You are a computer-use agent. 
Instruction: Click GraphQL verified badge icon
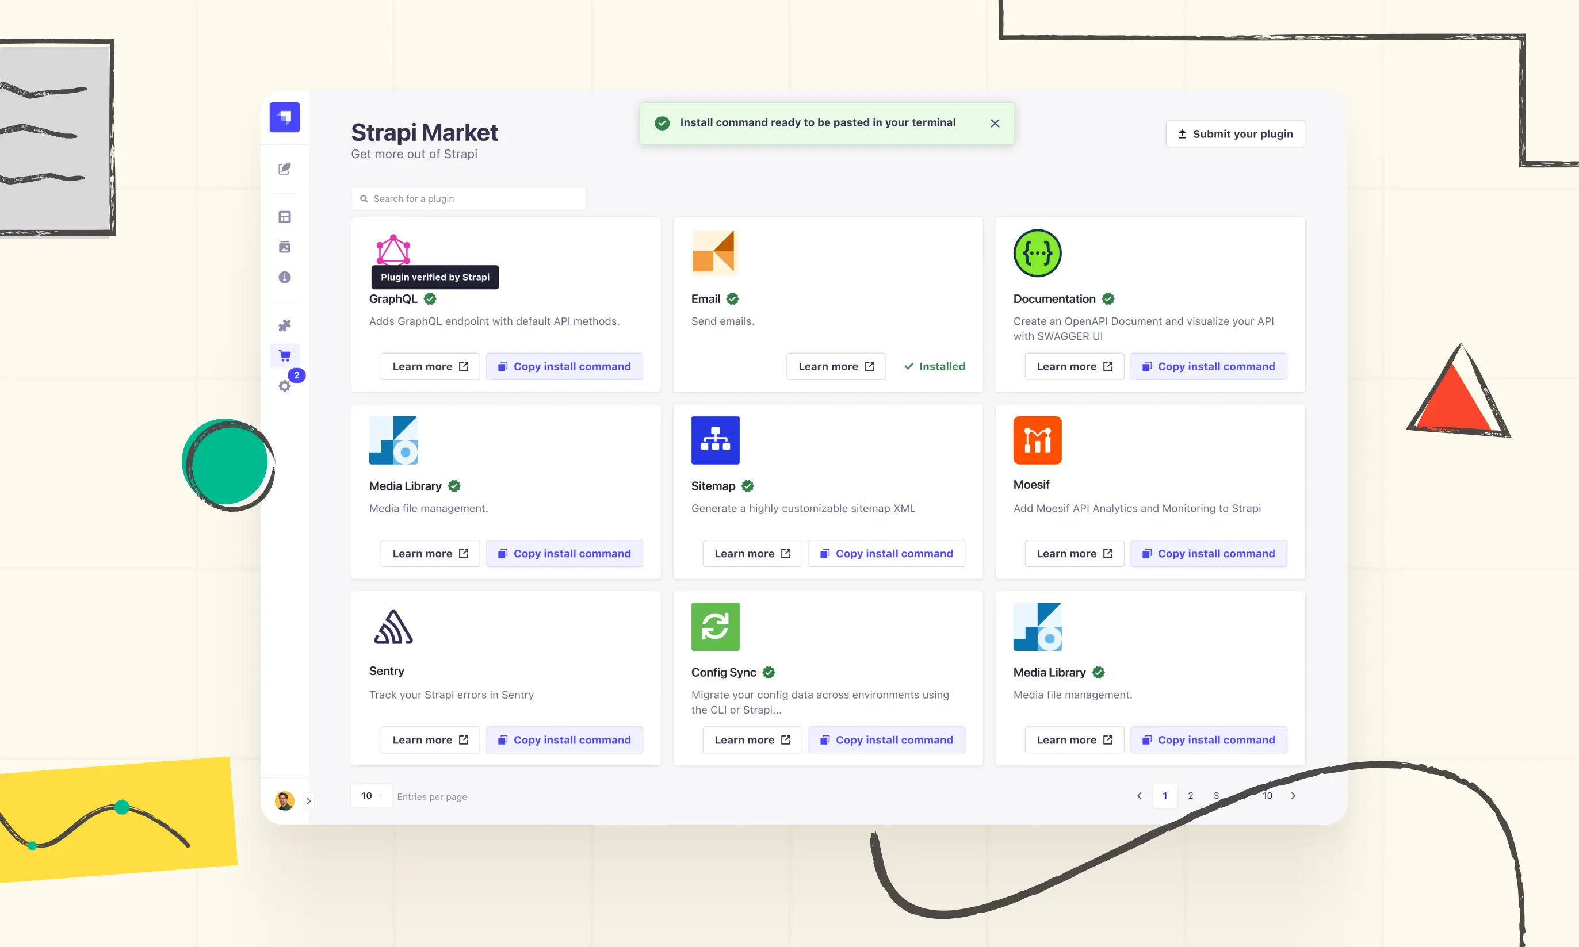click(x=430, y=298)
